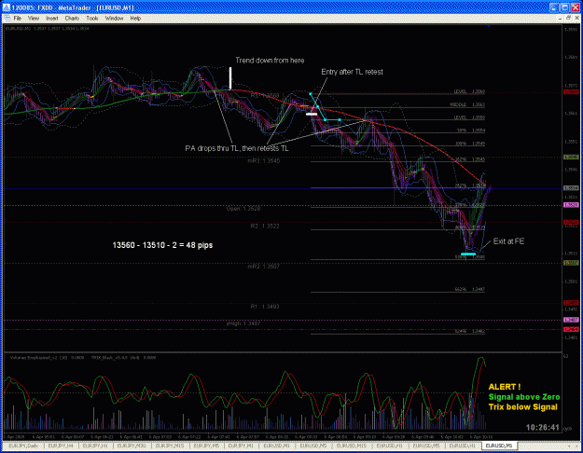This screenshot has height=453, width=583.
Task: Select the 'Entry after TL retest' label
Action: pyautogui.click(x=352, y=72)
